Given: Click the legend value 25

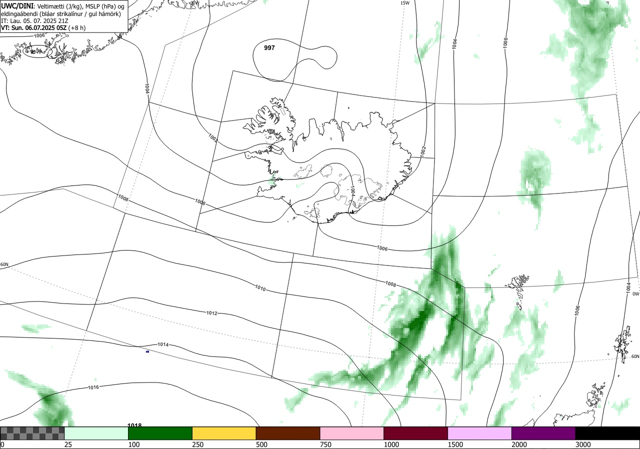Looking at the screenshot, I should (x=68, y=444).
